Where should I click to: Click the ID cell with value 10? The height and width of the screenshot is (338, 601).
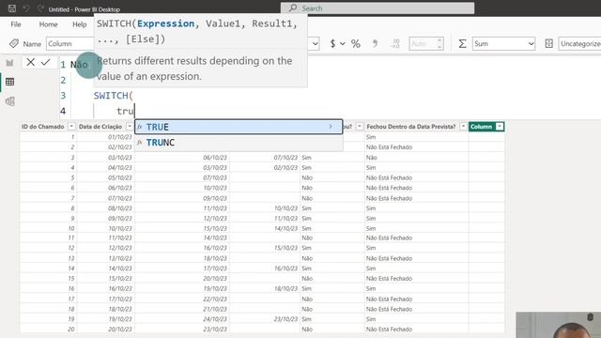pyautogui.click(x=71, y=228)
